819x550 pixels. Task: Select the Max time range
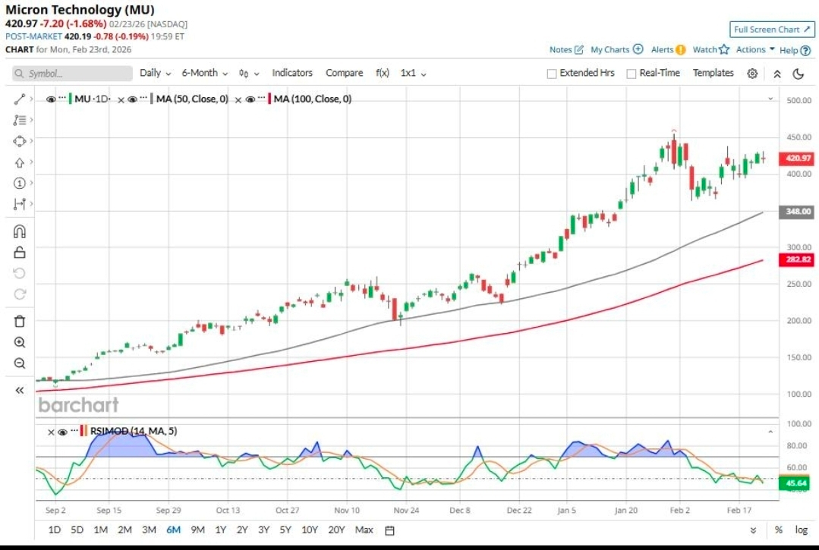(364, 530)
